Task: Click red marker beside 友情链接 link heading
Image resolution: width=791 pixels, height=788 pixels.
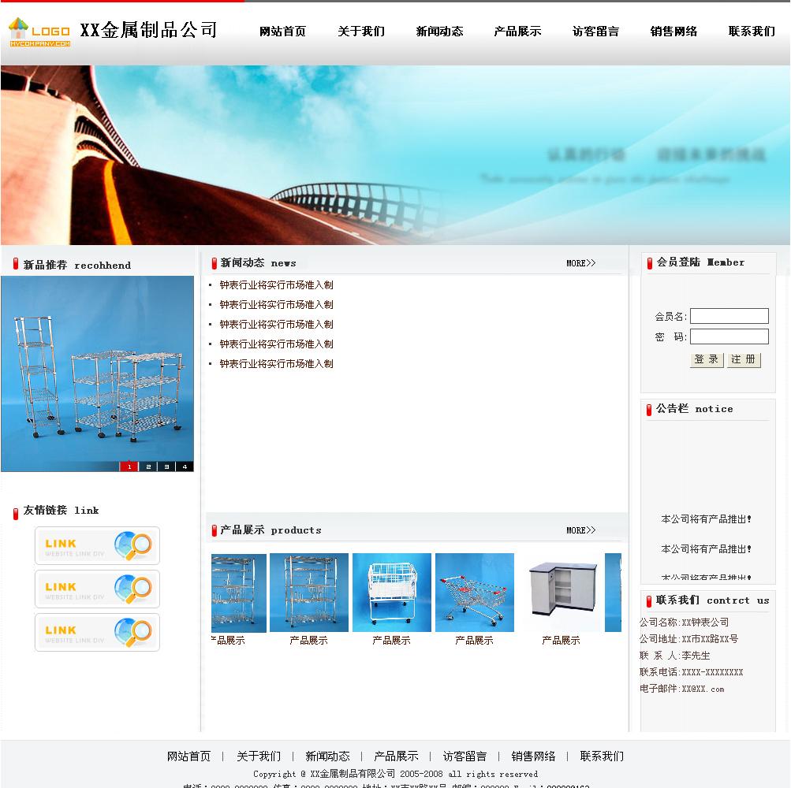Action: pyautogui.click(x=16, y=513)
